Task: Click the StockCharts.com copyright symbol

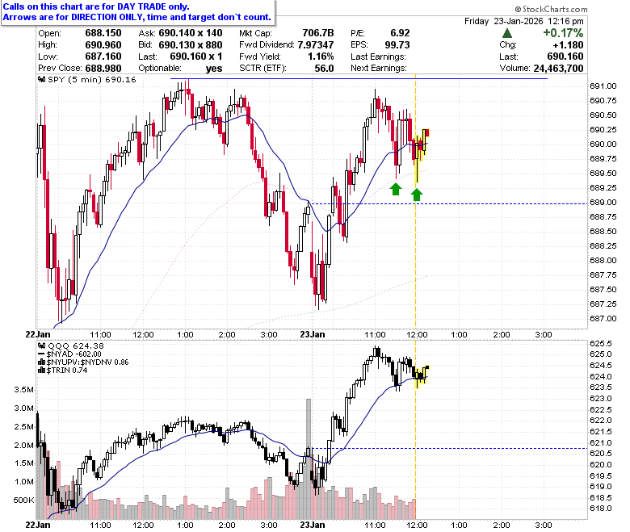Action: [518, 9]
